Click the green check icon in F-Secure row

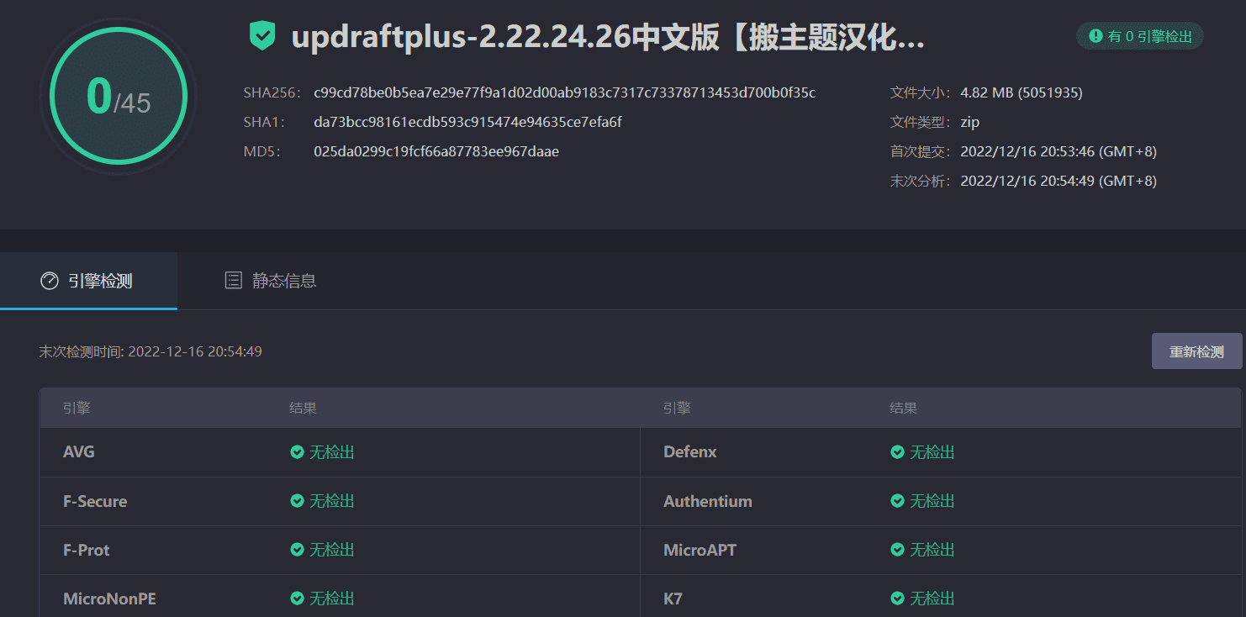pyautogui.click(x=297, y=501)
